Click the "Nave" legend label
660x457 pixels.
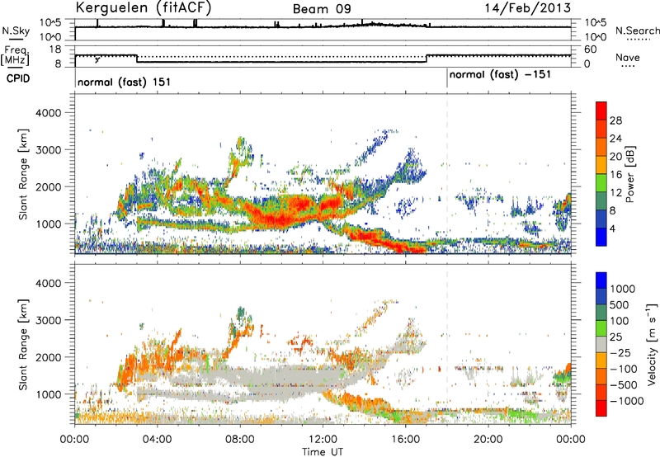pos(628,57)
